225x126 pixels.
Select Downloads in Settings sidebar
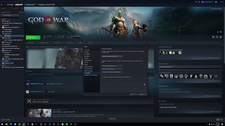point(88,61)
